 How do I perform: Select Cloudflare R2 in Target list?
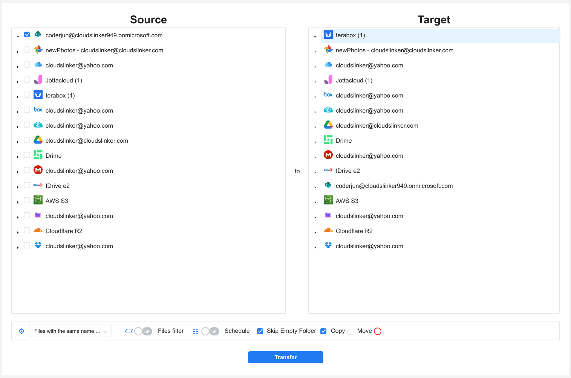(354, 231)
